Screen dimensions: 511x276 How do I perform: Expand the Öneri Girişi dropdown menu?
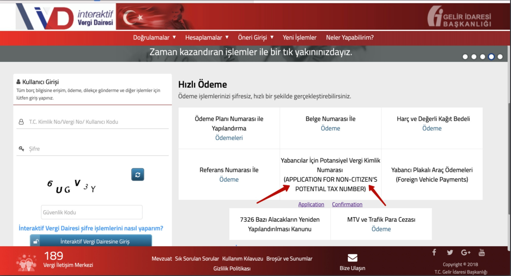pyautogui.click(x=255, y=38)
